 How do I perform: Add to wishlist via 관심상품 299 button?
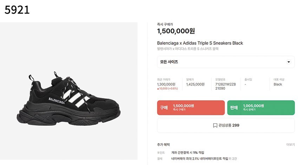point(226,125)
